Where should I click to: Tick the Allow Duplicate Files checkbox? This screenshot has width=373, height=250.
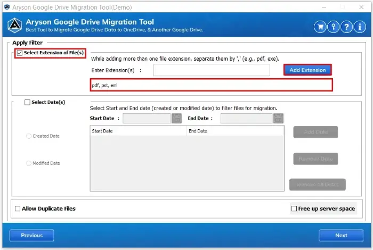[x=18, y=209]
